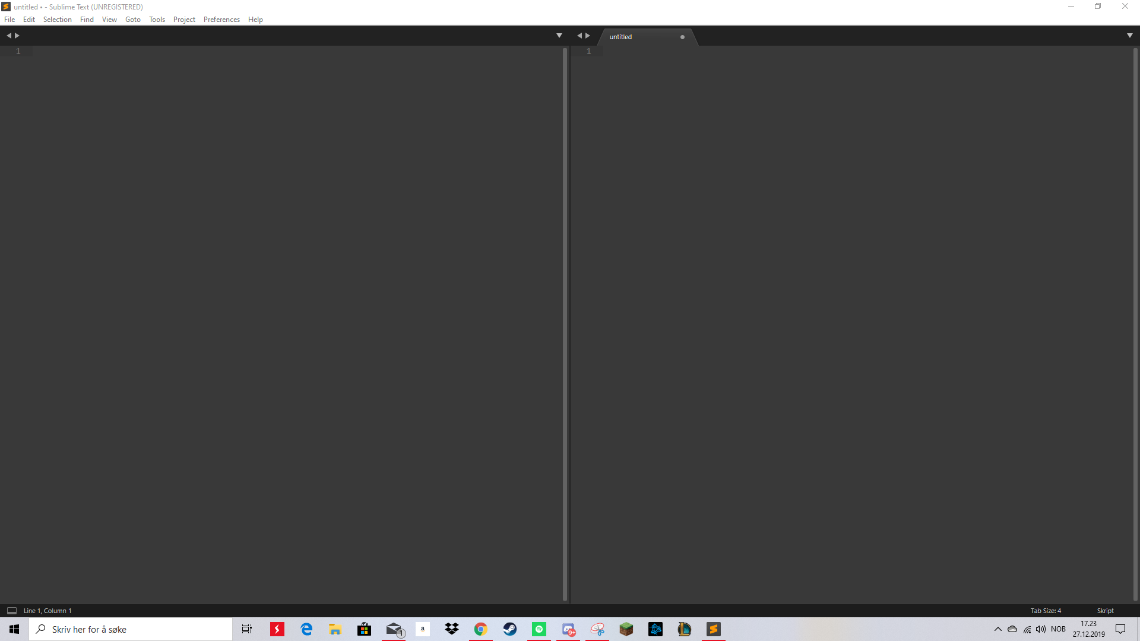Screen dimensions: 1140x641
Task: Open Spotify from the taskbar
Action: coord(539,629)
